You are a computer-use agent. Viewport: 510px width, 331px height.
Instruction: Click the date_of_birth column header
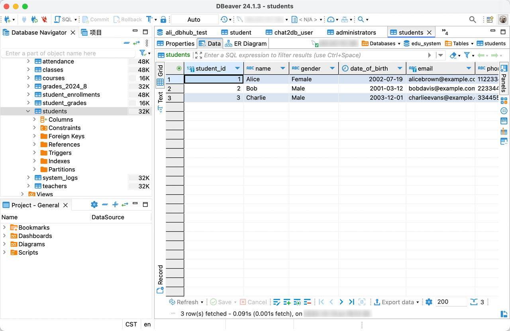tap(369, 68)
